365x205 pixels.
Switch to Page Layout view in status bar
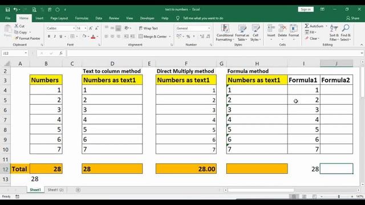pyautogui.click(x=304, y=196)
